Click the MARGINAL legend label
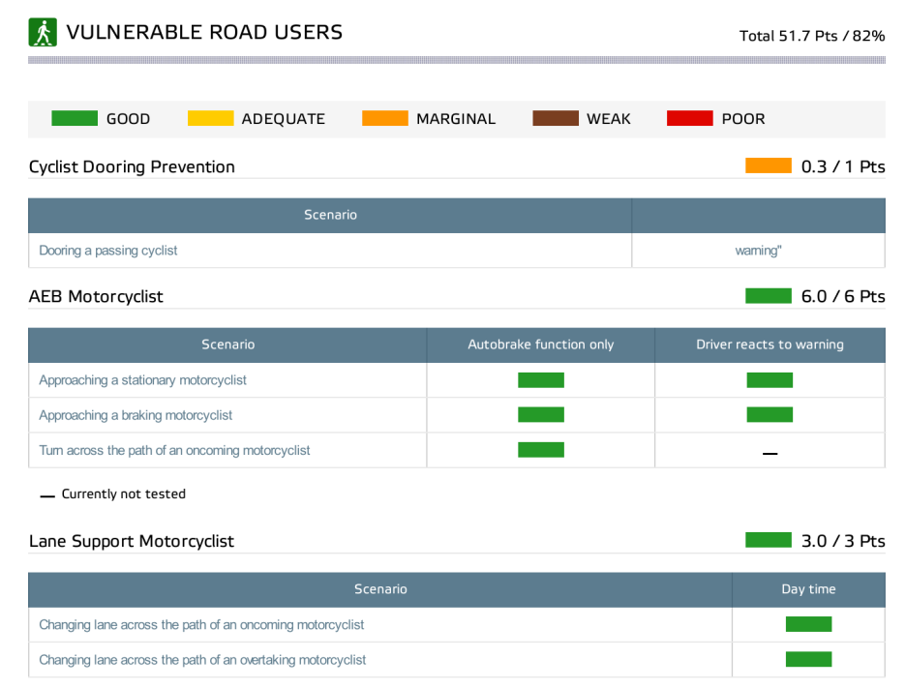 point(456,119)
